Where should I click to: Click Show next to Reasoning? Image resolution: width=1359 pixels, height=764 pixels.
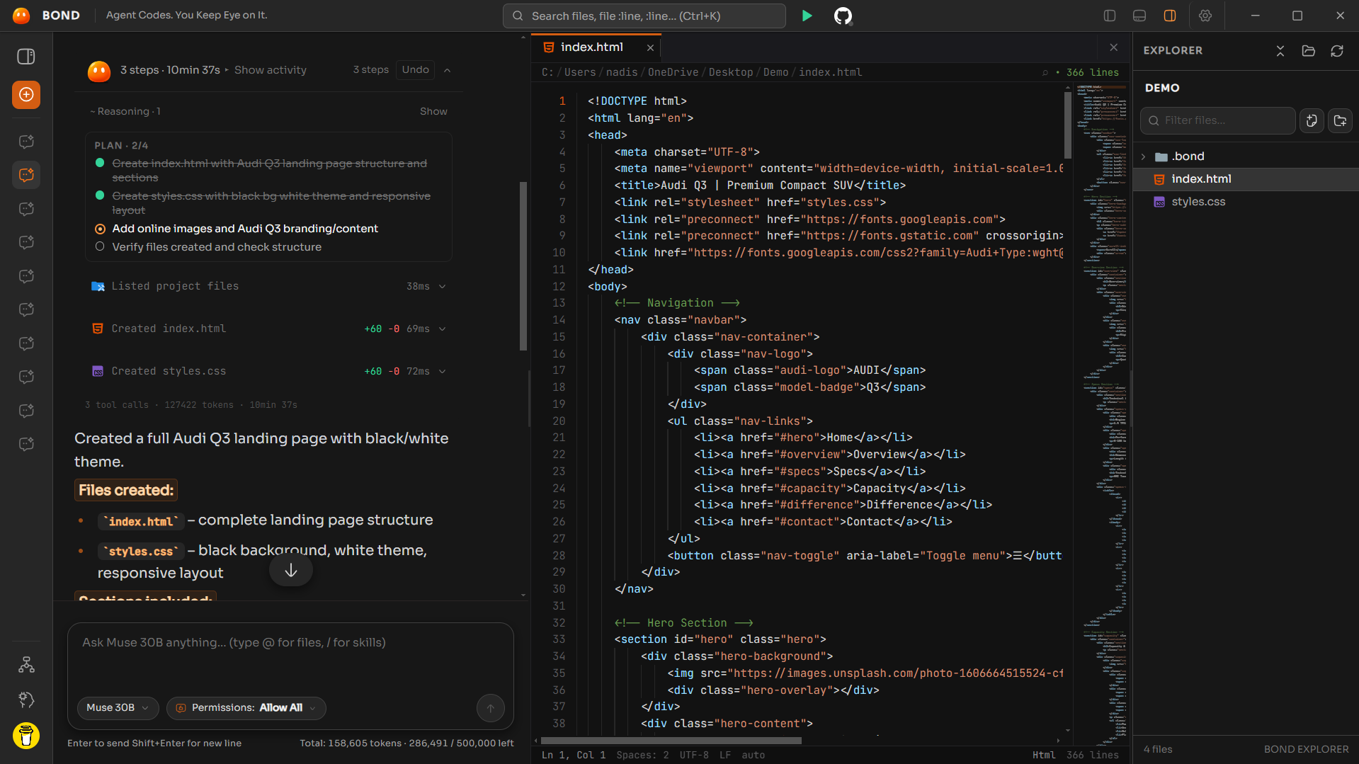point(433,112)
